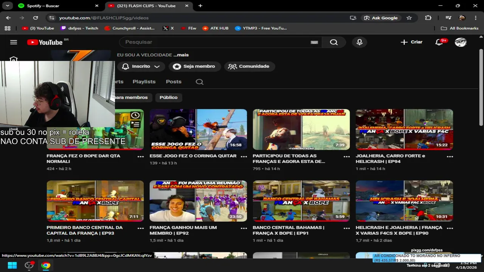Open the (3) YouTube bookmark
The image size is (484, 272).
(x=38, y=28)
